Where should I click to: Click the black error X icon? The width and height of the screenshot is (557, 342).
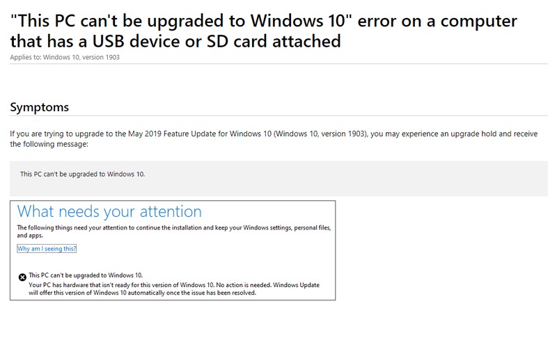[x=22, y=277]
